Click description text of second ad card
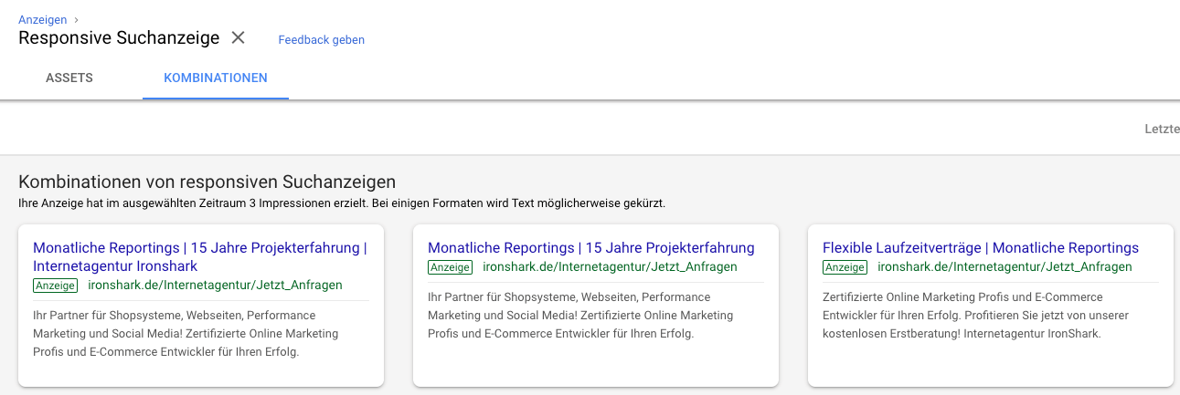Image resolution: width=1180 pixels, height=395 pixels. tap(580, 315)
